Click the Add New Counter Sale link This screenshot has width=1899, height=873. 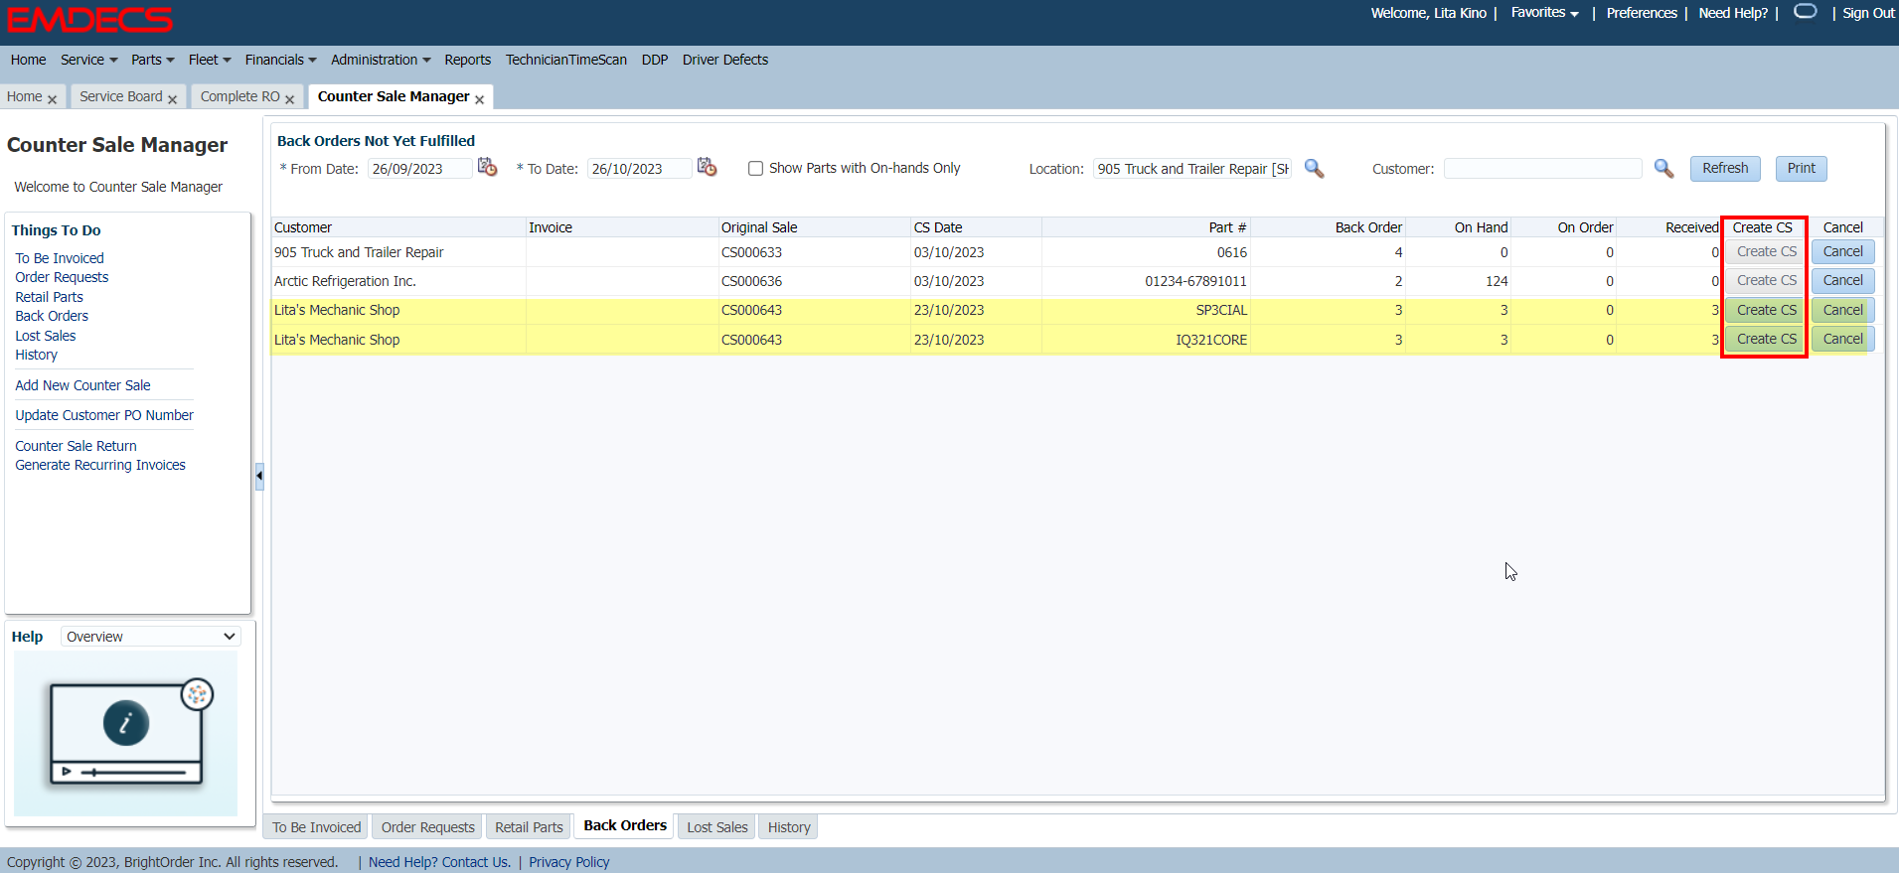point(82,385)
